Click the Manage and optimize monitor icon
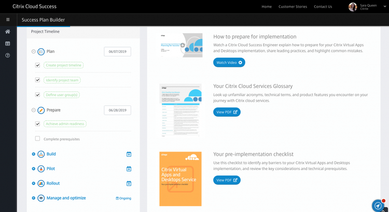 41,198
